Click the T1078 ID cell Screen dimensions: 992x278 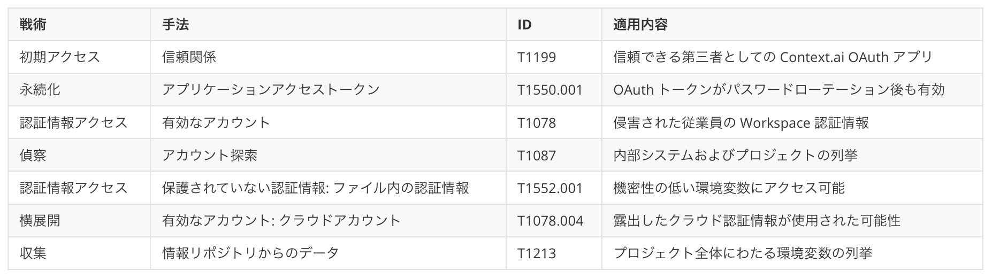[537, 123]
